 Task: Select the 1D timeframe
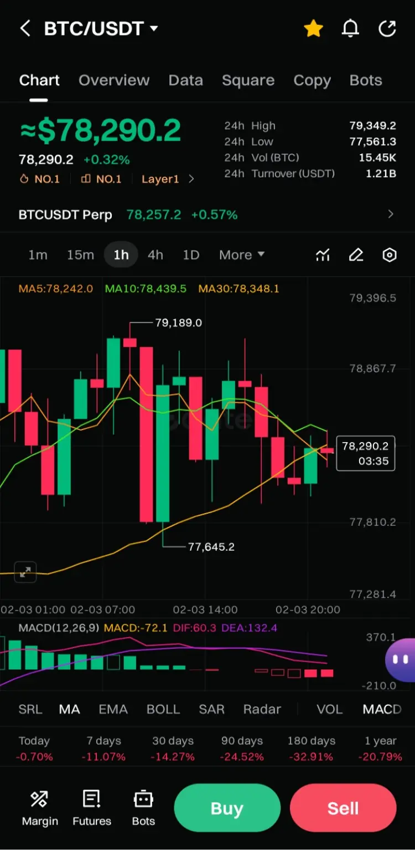(x=191, y=255)
